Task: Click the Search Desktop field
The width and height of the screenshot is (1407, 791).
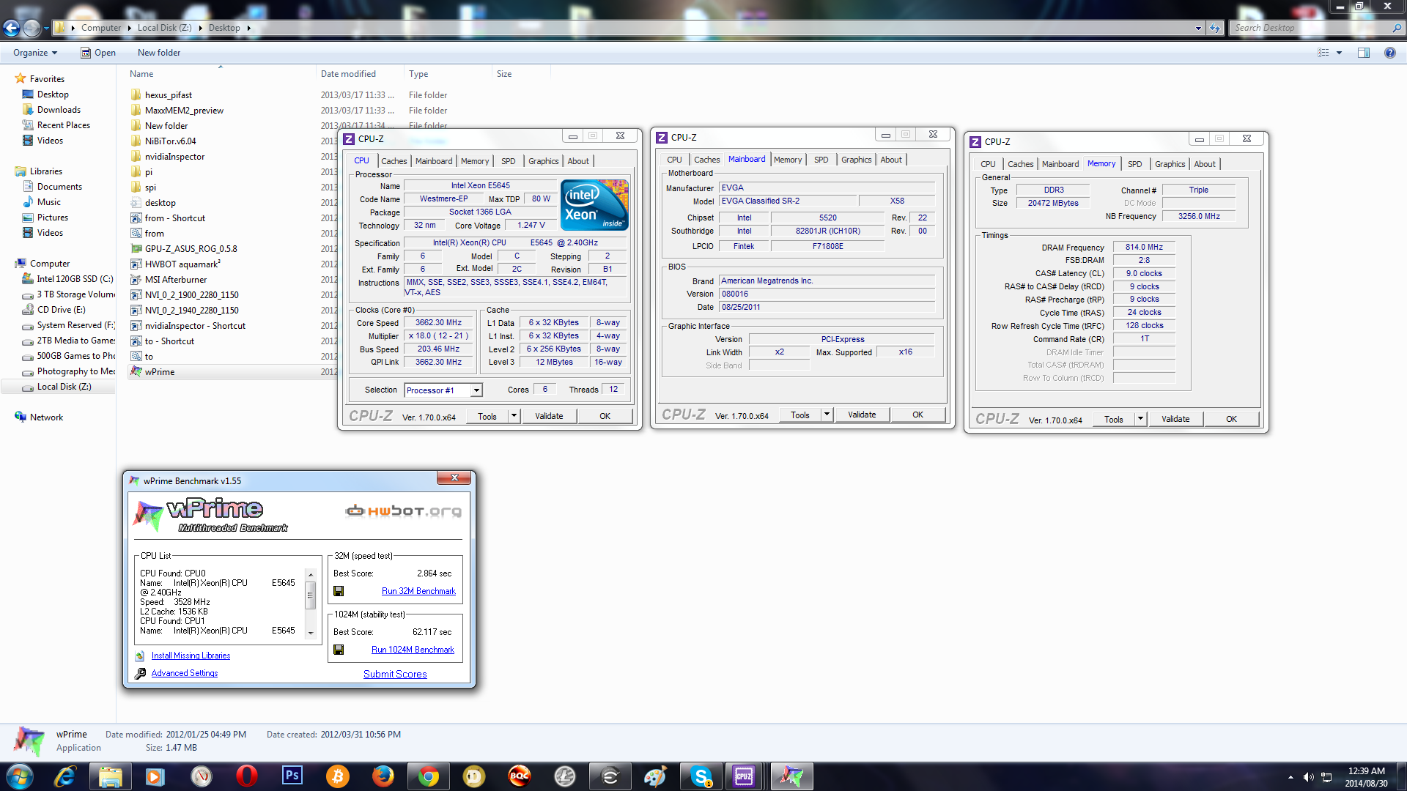Action: 1312,28
